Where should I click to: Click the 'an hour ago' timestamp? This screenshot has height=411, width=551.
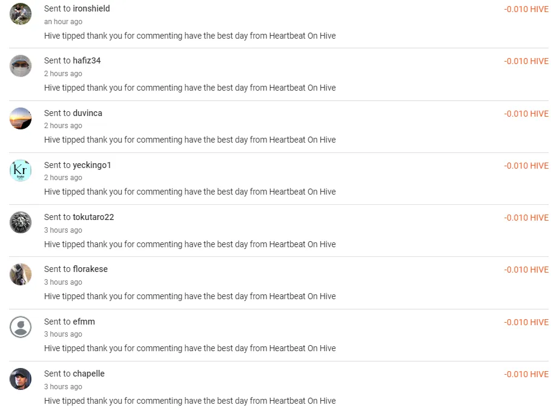[63, 22]
